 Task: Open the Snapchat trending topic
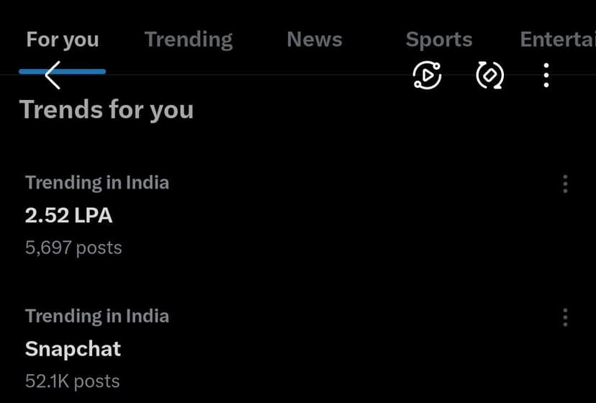(73, 349)
